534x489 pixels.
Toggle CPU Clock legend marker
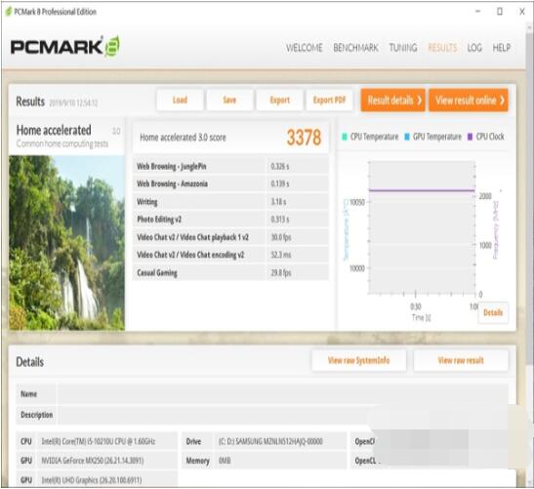(470, 137)
